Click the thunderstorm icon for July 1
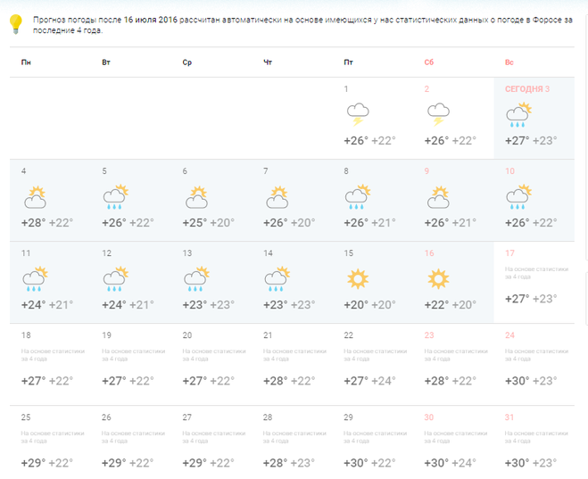The height and width of the screenshot is (479, 588). [x=358, y=114]
